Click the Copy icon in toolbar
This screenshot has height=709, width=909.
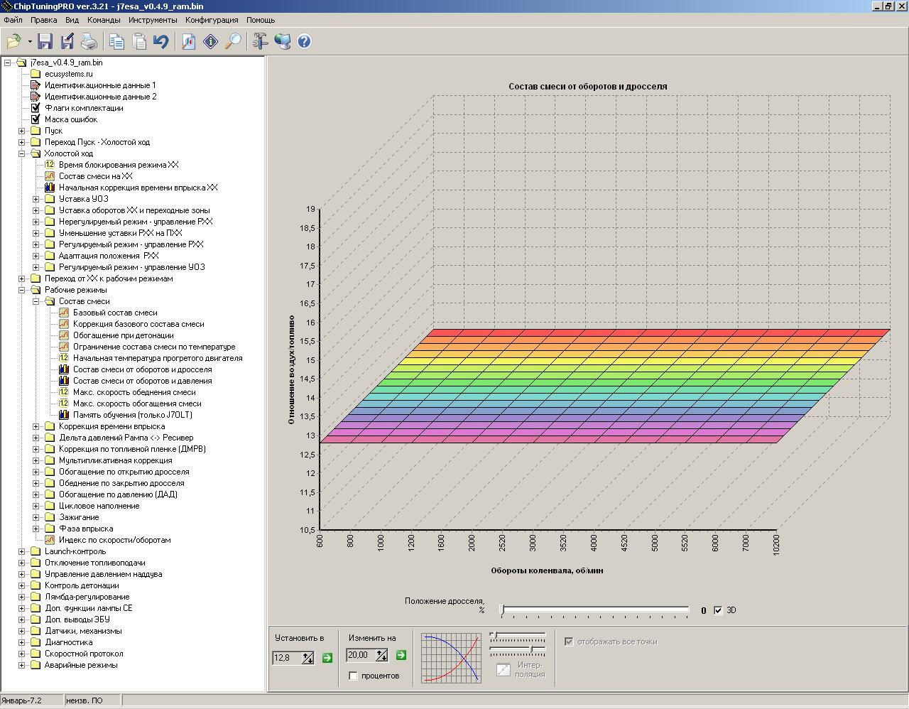click(116, 42)
